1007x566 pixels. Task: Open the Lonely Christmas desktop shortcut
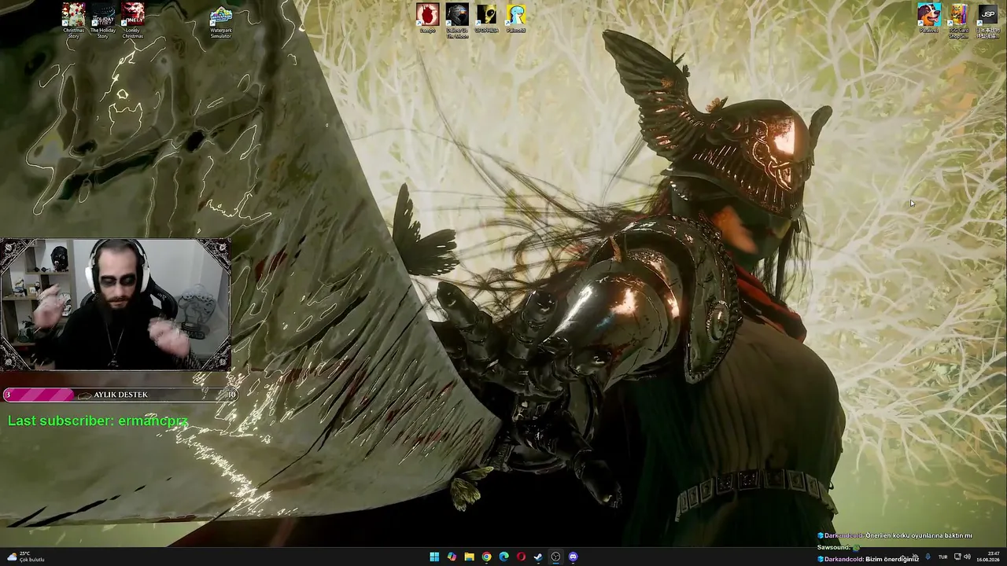click(132, 20)
